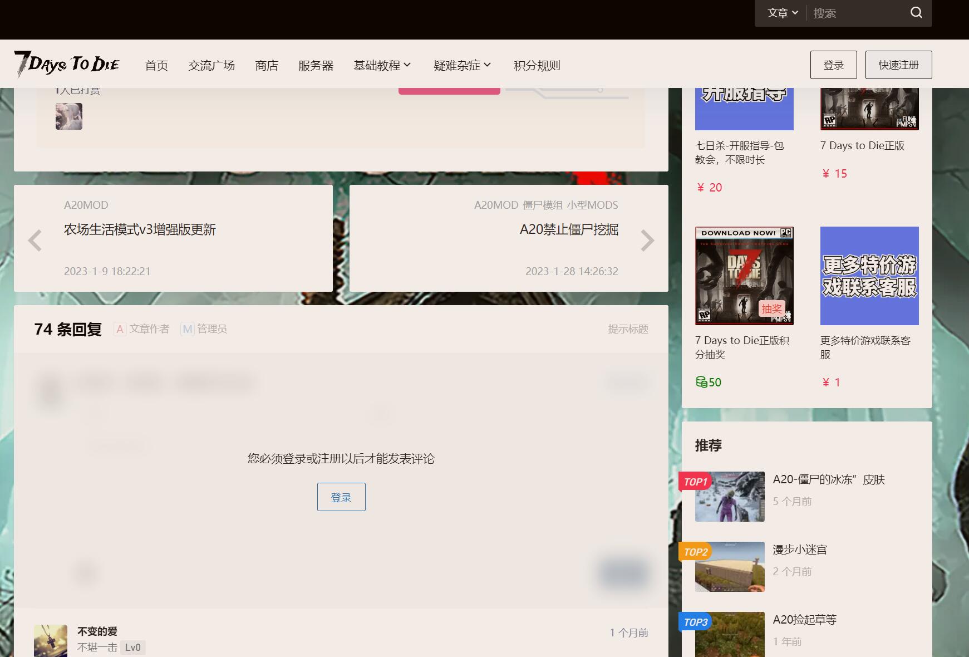Open the tipper's avatar thumbnail
This screenshot has height=657, width=969.
click(69, 116)
